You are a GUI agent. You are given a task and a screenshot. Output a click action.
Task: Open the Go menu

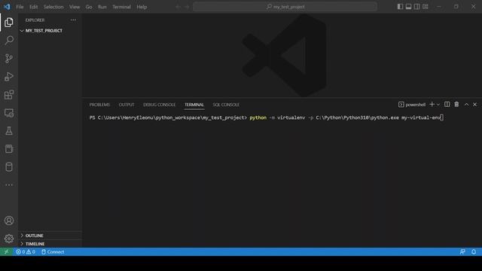tap(89, 7)
